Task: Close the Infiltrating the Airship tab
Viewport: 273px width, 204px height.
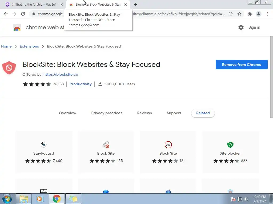Action: click(62, 5)
